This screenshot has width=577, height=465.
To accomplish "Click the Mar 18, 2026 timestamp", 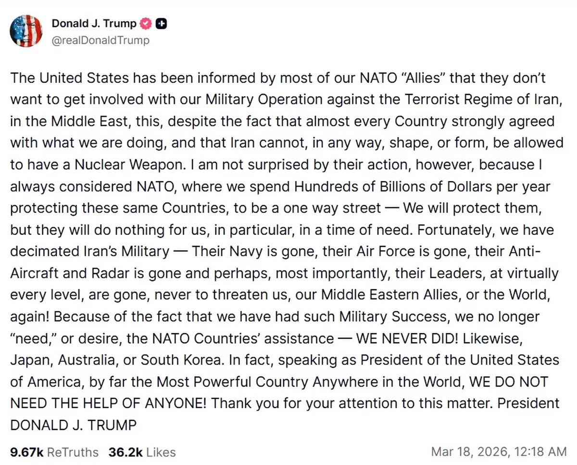I will click(x=498, y=452).
